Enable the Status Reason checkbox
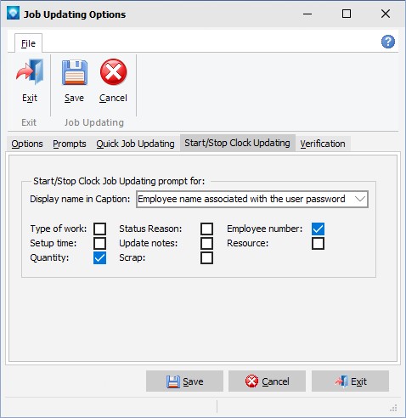The height and width of the screenshot is (418, 406). [206, 229]
